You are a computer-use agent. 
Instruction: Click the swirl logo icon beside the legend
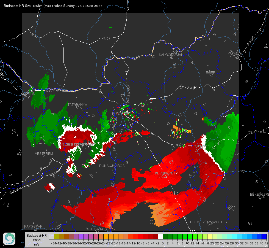(9, 239)
